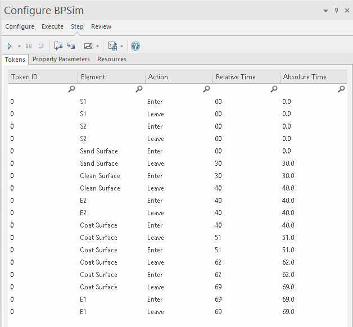
Task: Click the report generation toolbar icon
Action: pos(112,46)
